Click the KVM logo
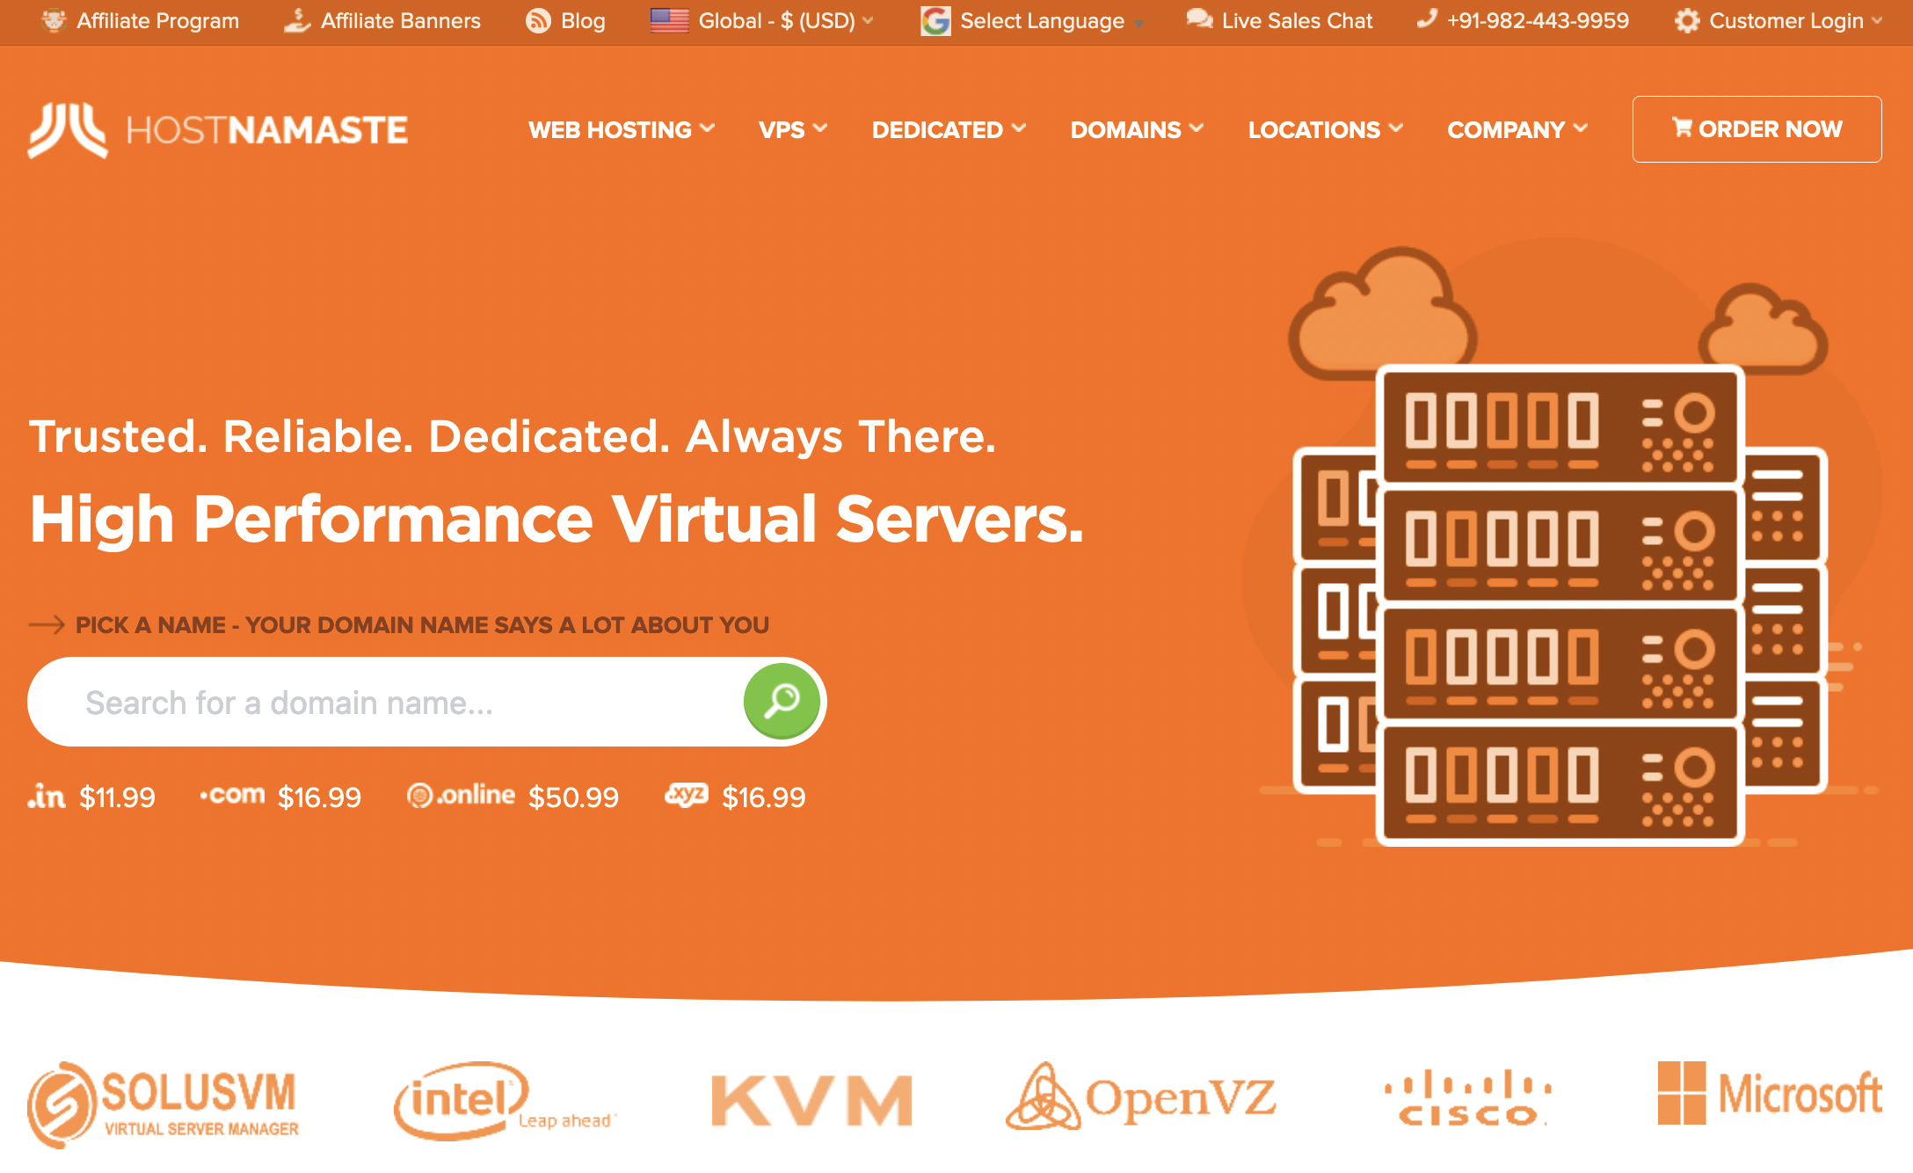 click(811, 1100)
